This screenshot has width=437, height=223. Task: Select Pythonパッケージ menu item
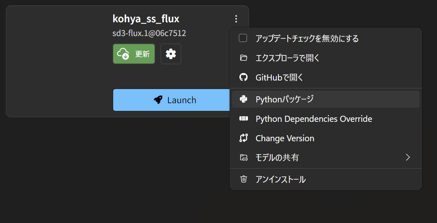click(x=284, y=99)
